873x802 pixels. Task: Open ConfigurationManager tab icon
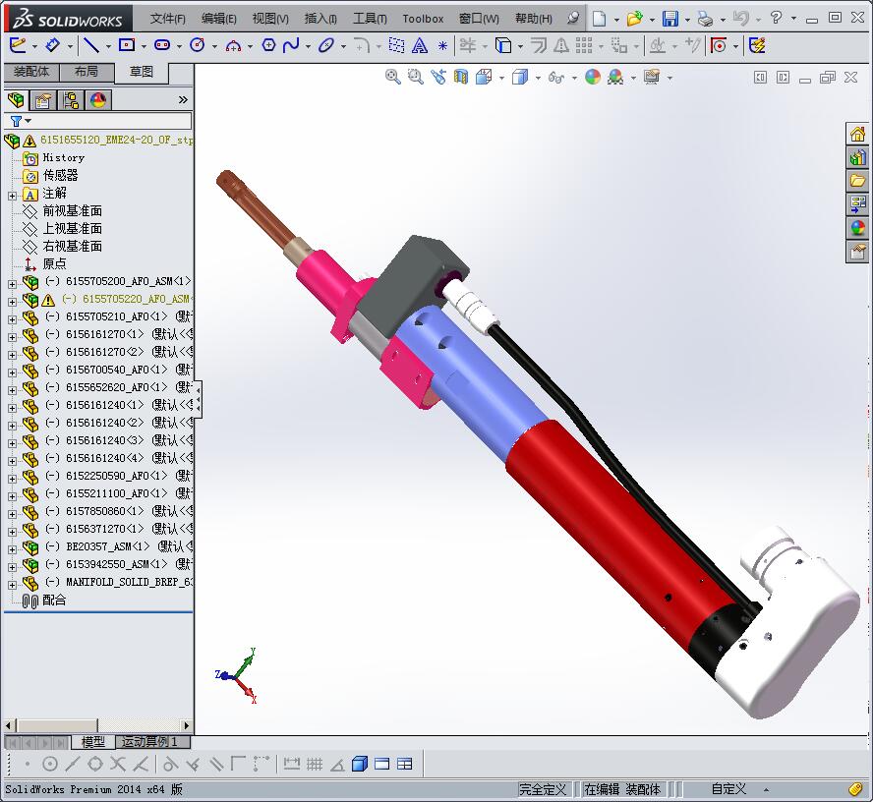71,100
